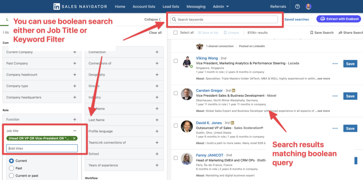Click the Search keywords input field

click(x=224, y=19)
